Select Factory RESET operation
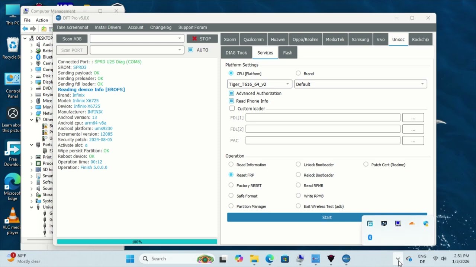The height and width of the screenshot is (267, 476). [231, 185]
